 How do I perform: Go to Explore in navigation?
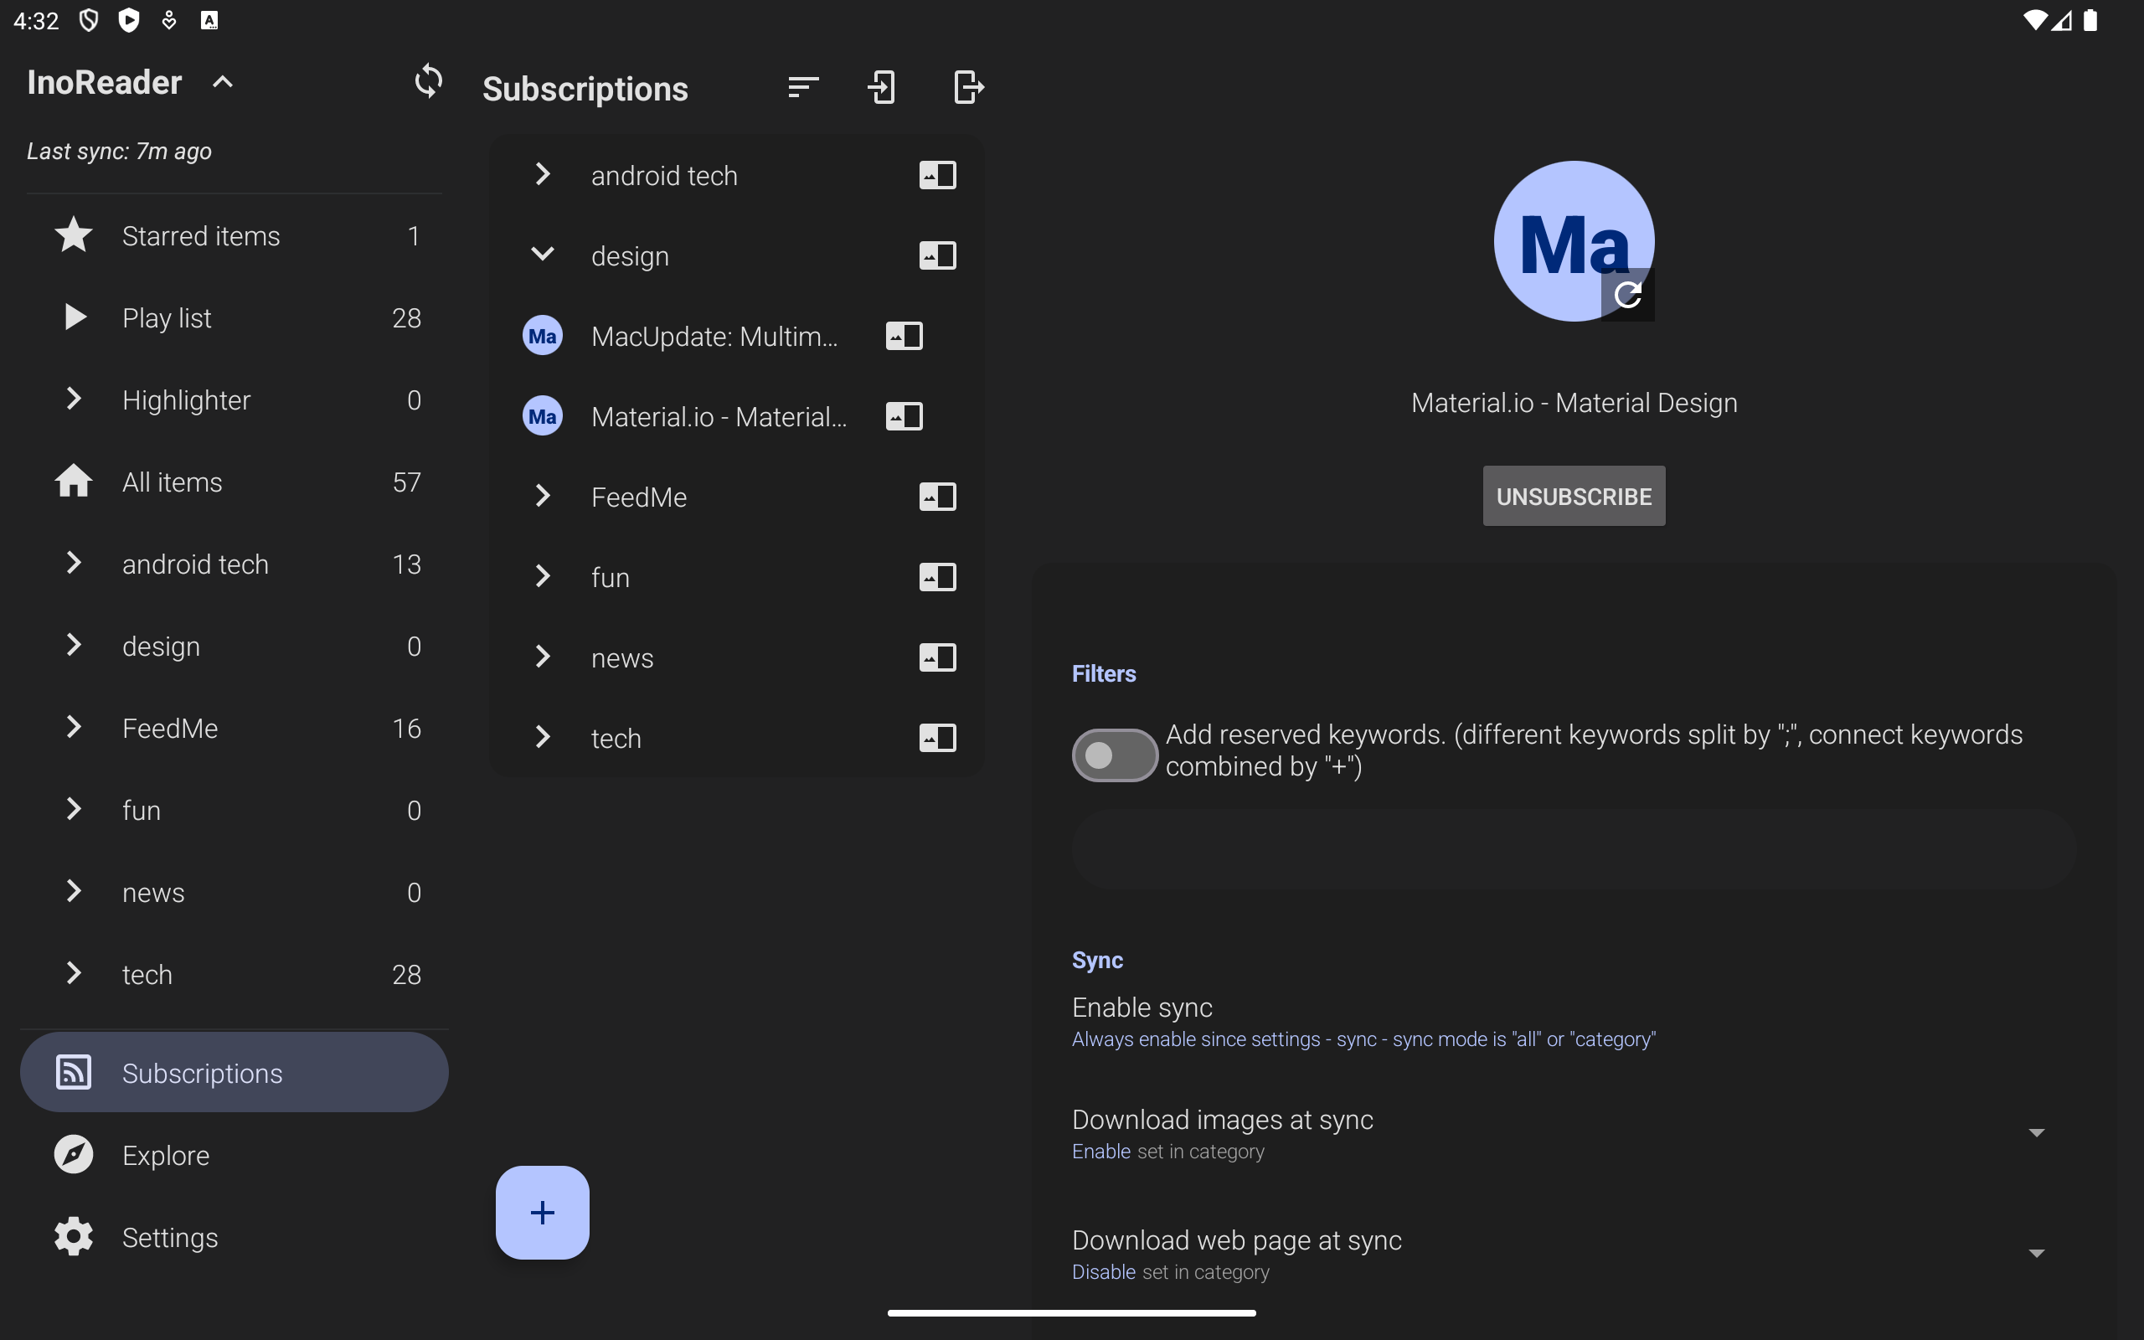point(234,1155)
